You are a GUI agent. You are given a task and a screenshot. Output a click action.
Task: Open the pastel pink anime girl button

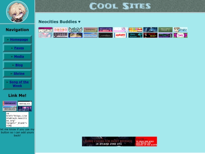120,30
